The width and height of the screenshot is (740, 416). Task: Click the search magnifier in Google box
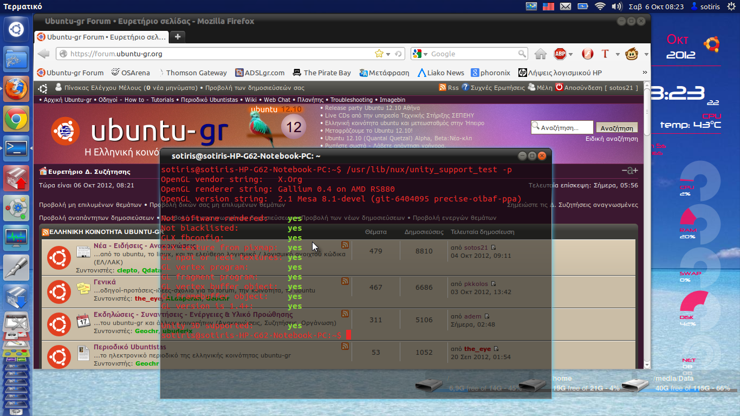tap(522, 54)
